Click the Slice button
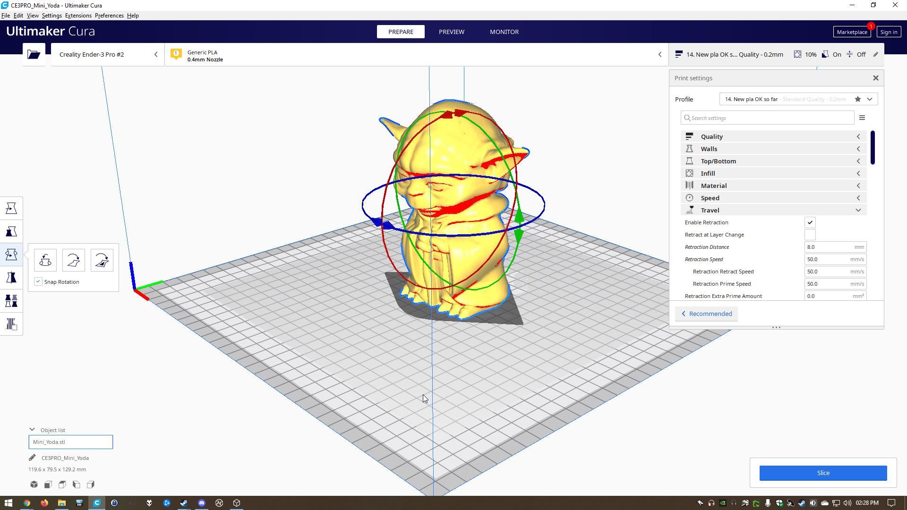Viewport: 907px width, 510px height. 822,473
